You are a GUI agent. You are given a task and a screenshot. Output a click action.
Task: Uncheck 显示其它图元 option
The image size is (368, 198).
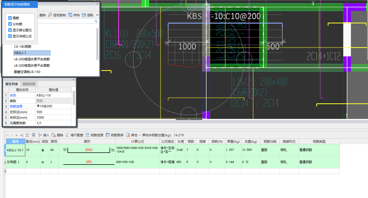[10, 30]
